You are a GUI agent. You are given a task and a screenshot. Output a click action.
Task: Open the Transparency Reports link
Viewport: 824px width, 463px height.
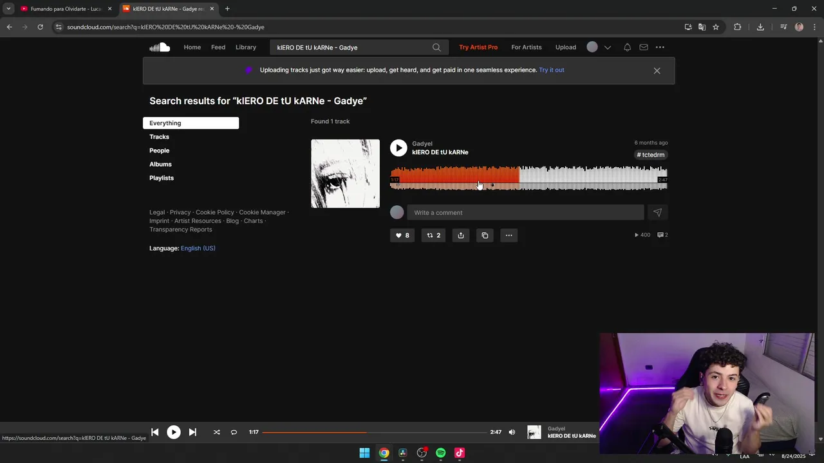181,230
